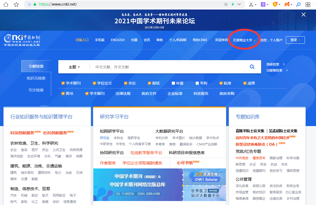316x205 pixels.
Task: Open 科技创新服务 link
Action: point(22,133)
